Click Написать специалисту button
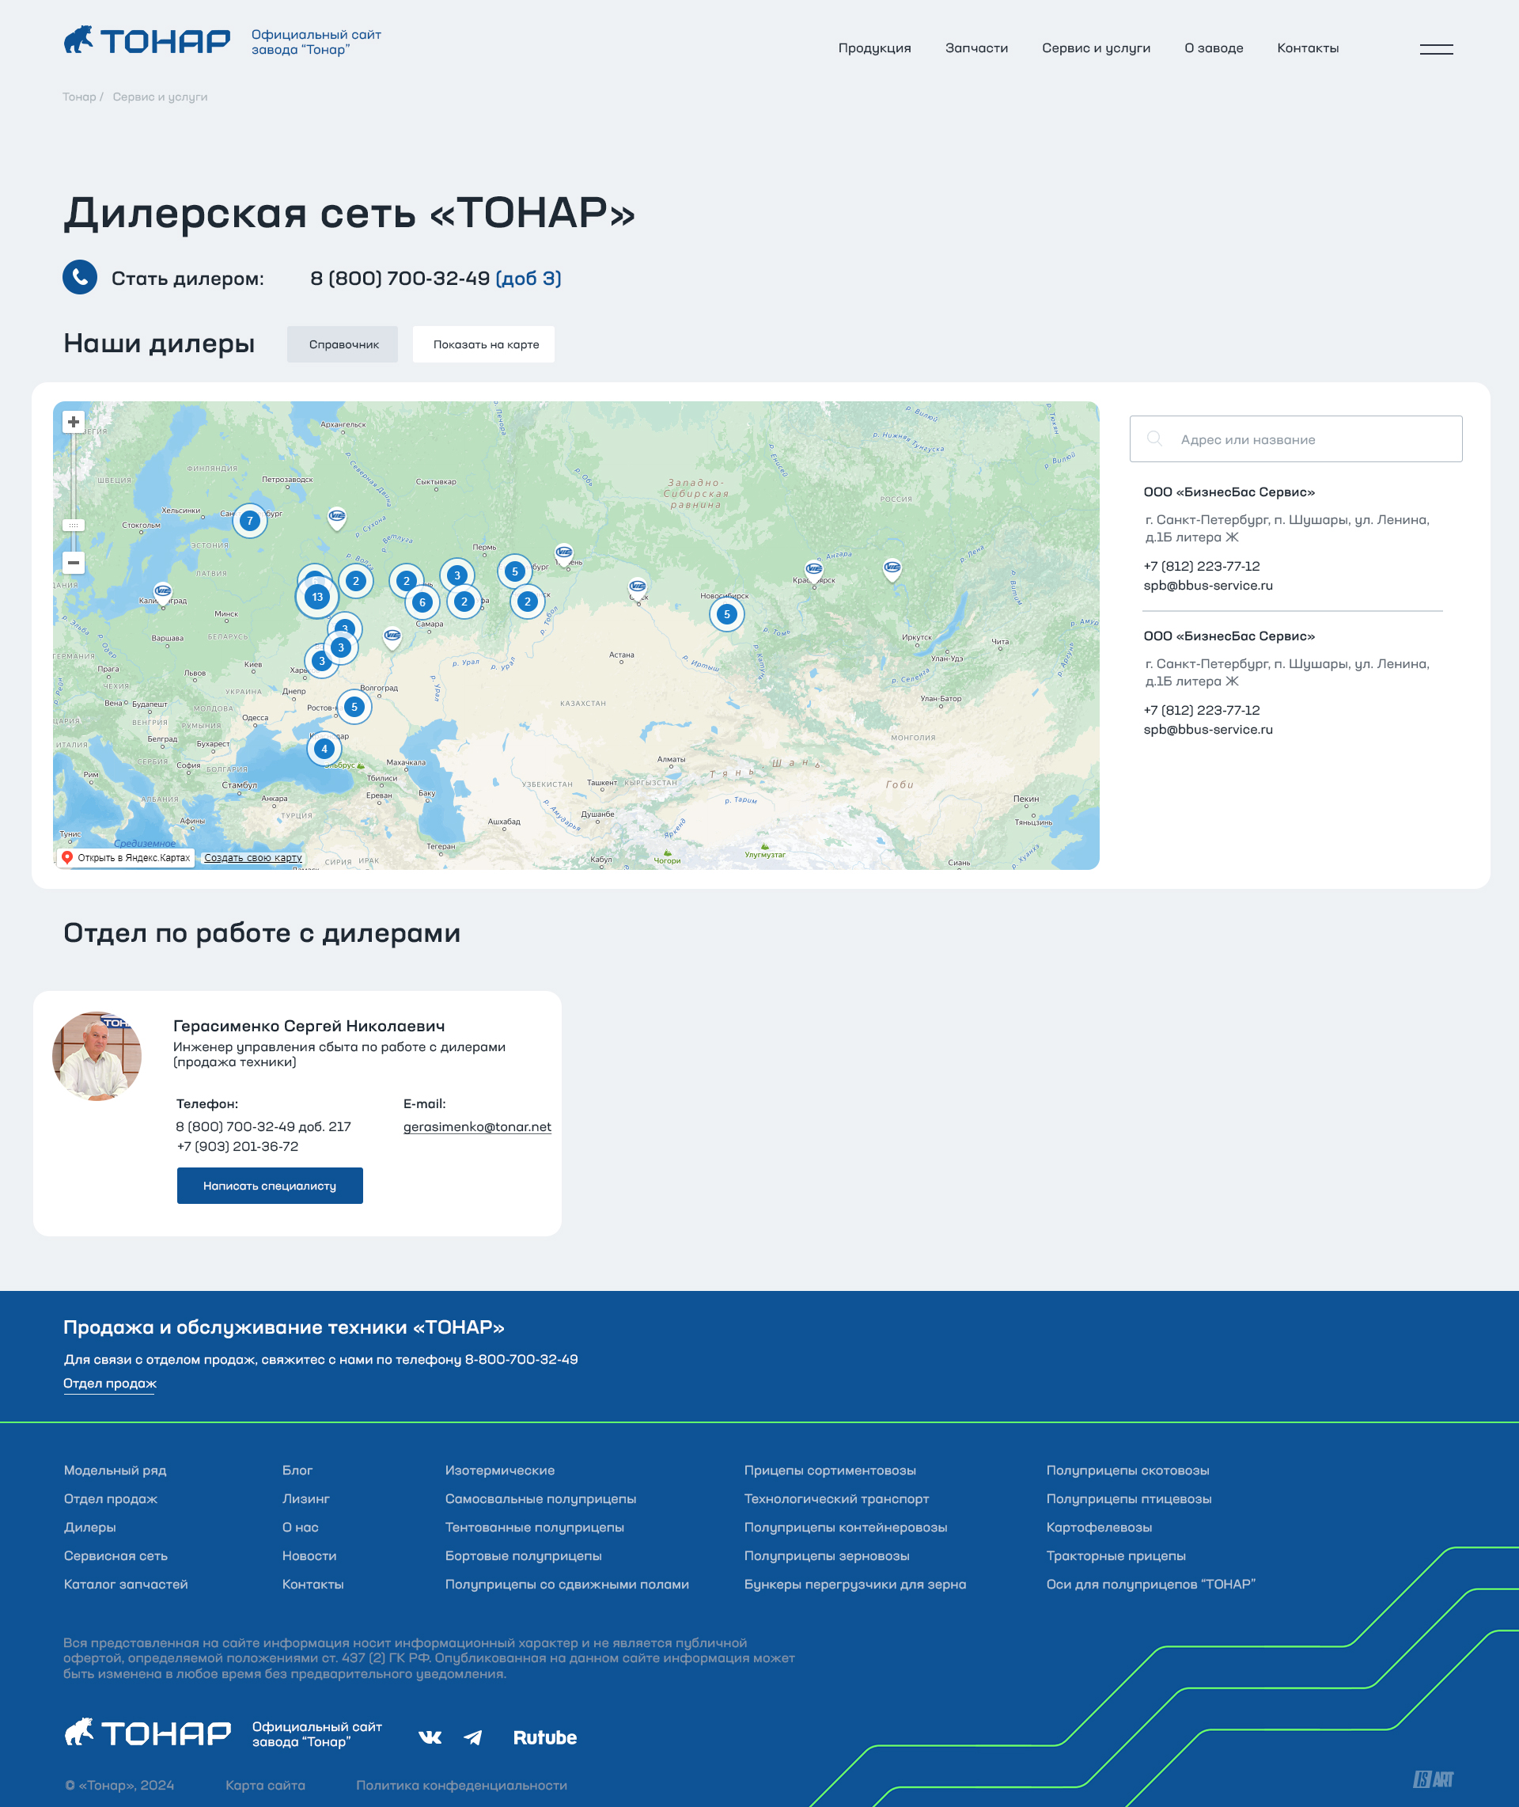The height and width of the screenshot is (1807, 1519). point(271,1186)
